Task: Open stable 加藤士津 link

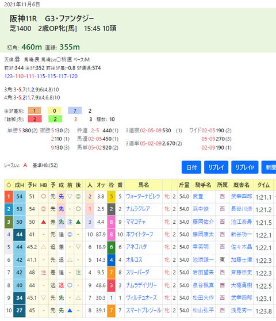Action: (x=241, y=260)
